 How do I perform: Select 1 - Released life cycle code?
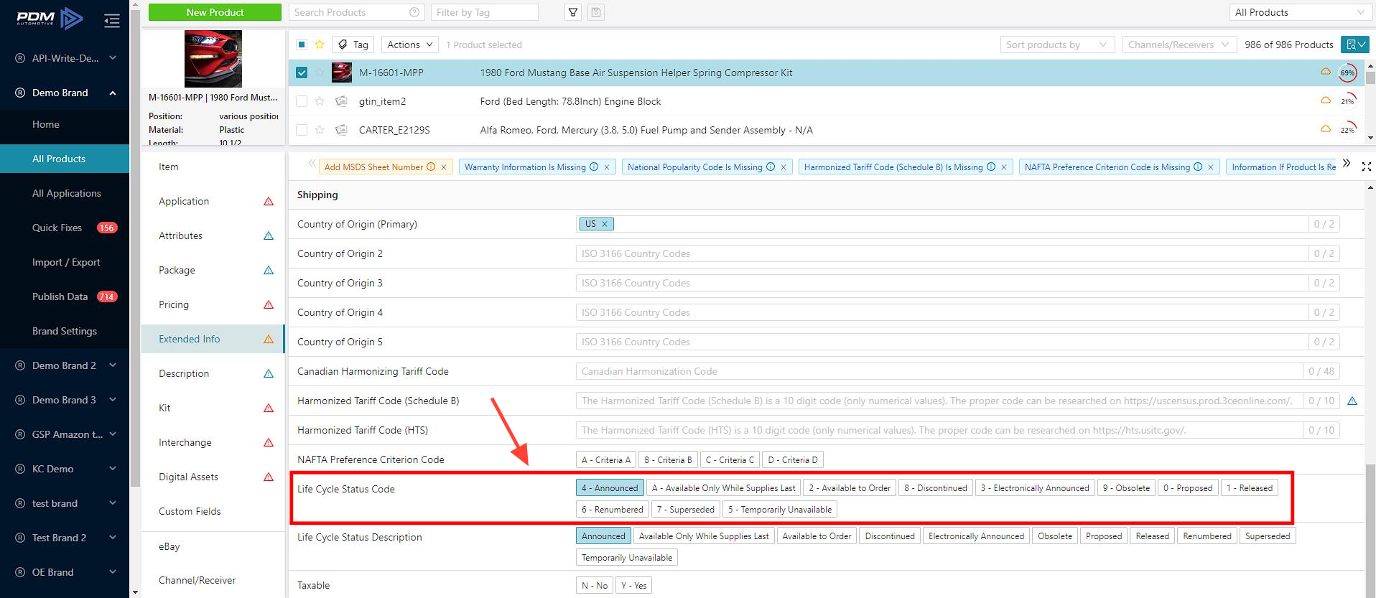coord(1249,488)
